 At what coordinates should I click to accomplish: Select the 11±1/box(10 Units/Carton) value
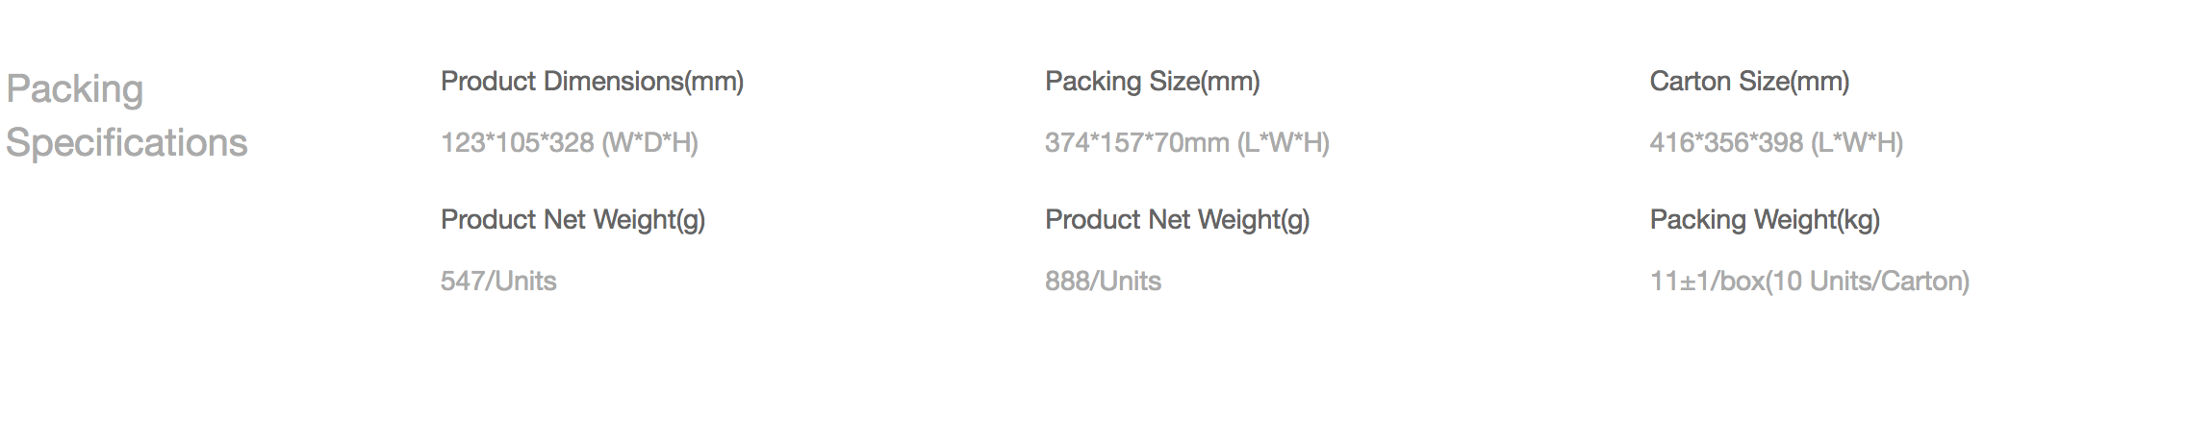click(x=1810, y=282)
